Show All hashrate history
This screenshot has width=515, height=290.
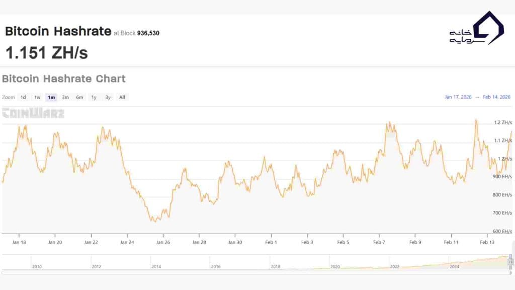click(x=122, y=97)
